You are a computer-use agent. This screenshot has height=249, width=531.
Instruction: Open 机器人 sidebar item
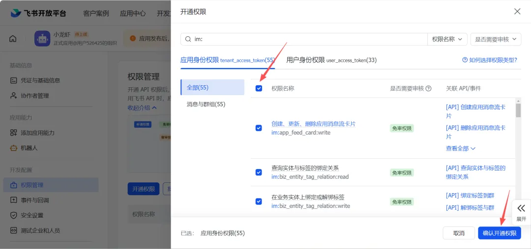coord(51,148)
